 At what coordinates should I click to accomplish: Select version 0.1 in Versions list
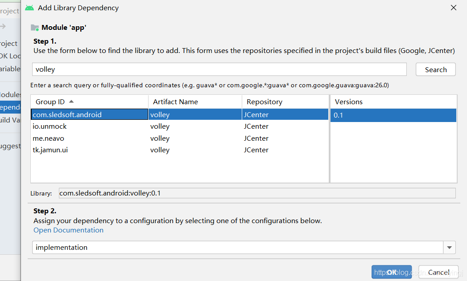[393, 115]
